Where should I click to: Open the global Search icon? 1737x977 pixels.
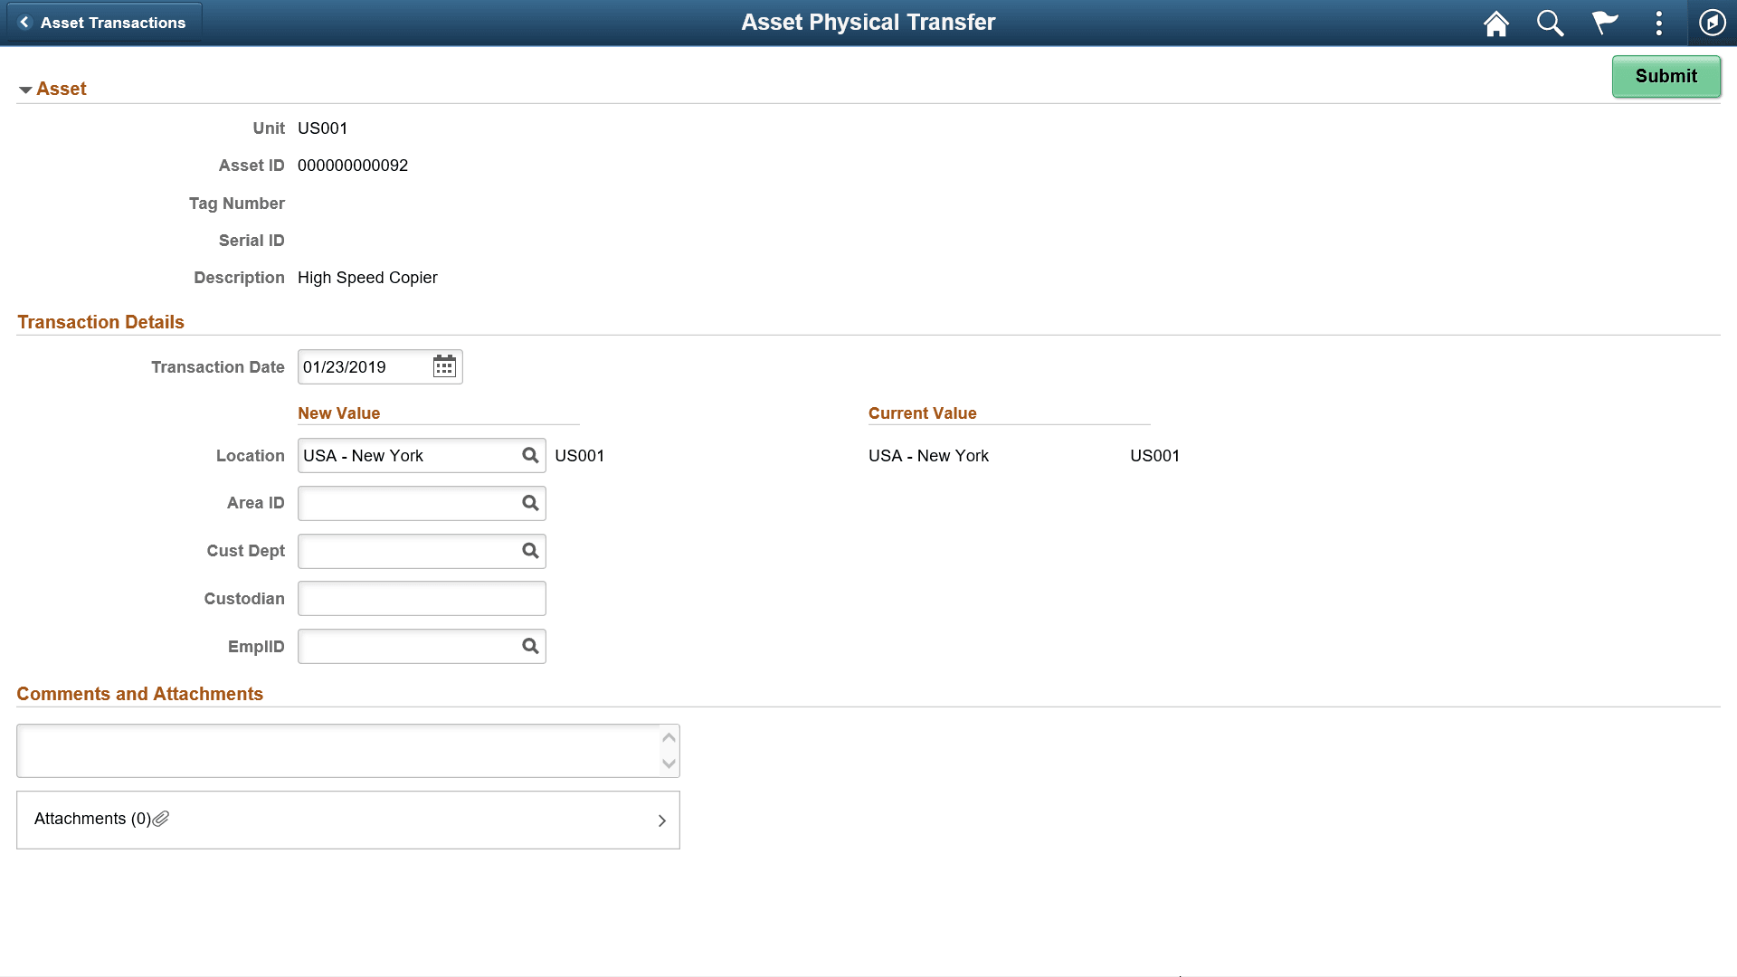(x=1550, y=23)
